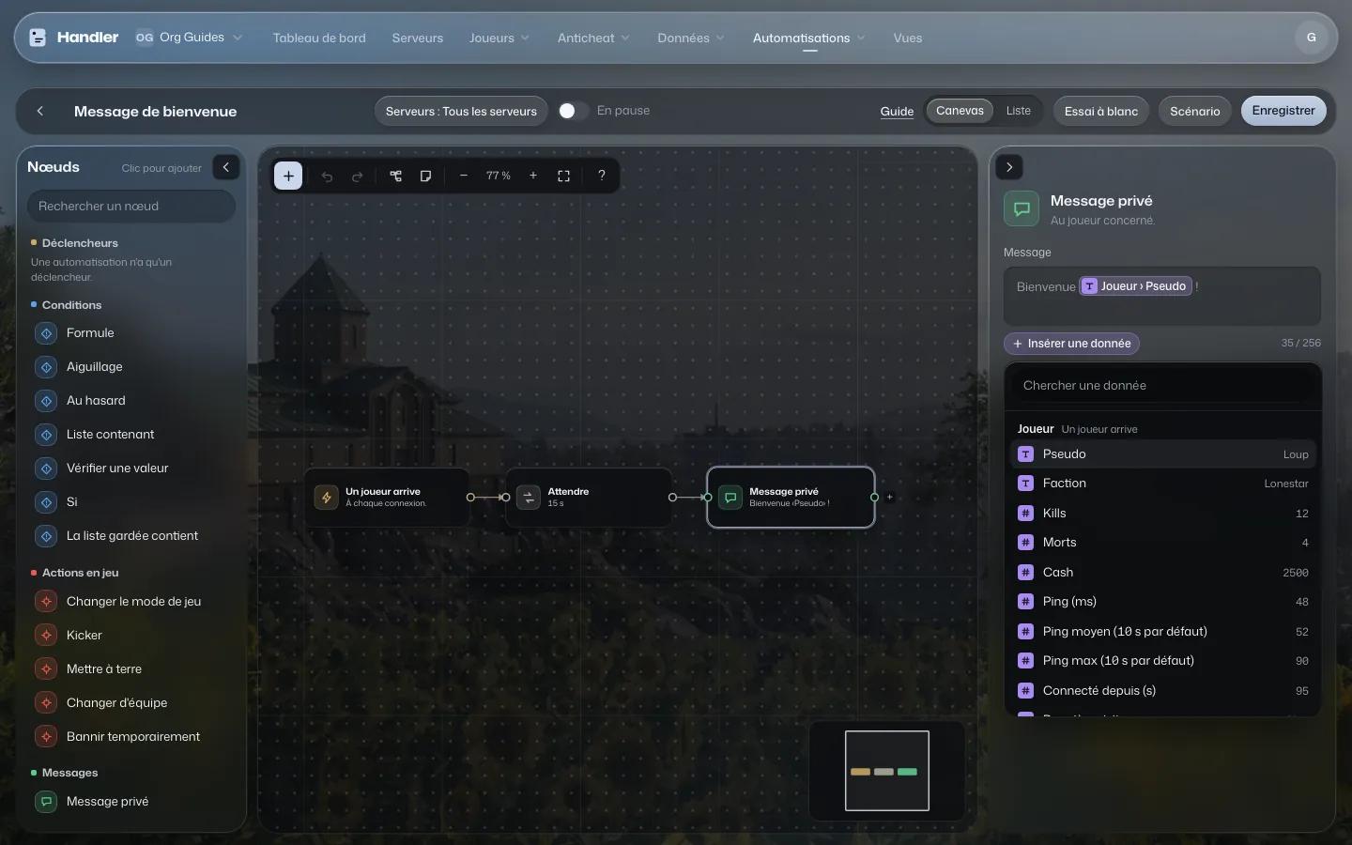Zoom in with the plus beside 77 %
Image resolution: width=1352 pixels, height=845 pixels.
point(533,176)
